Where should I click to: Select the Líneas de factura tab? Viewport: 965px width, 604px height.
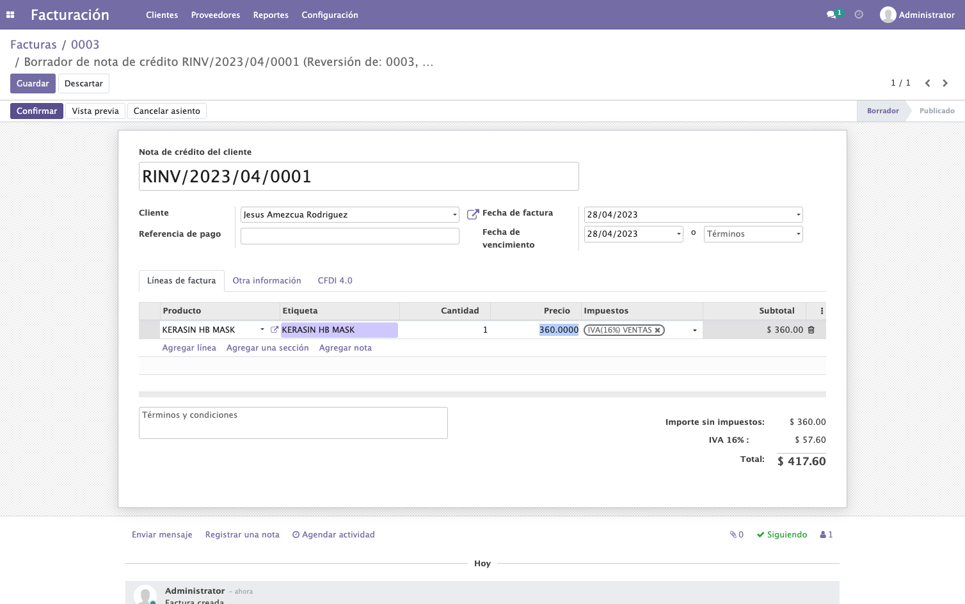182,281
